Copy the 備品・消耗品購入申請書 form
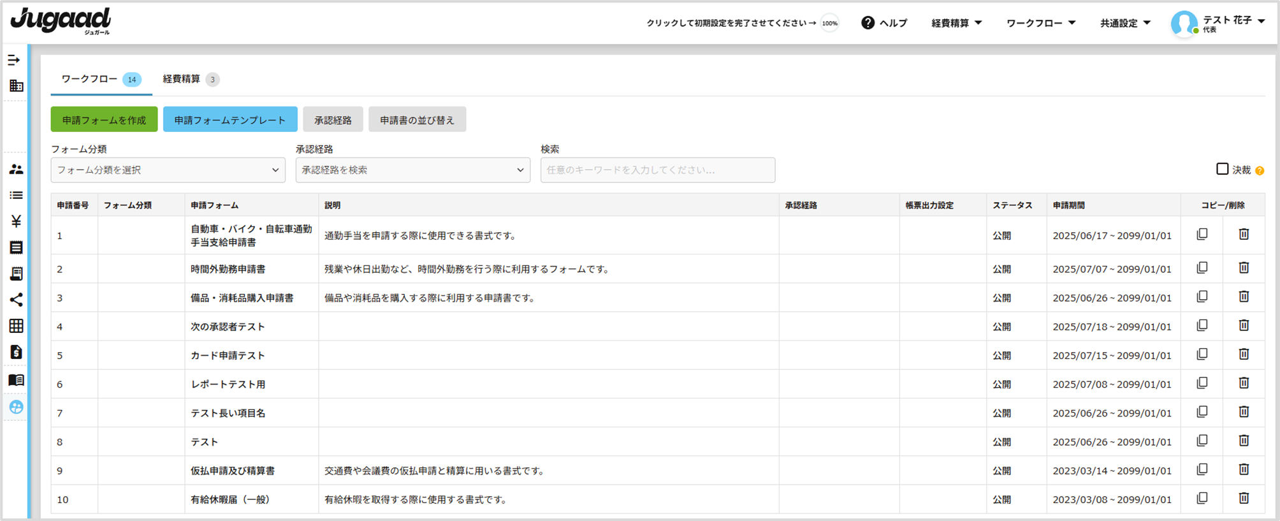Image resolution: width=1280 pixels, height=521 pixels. (1202, 297)
